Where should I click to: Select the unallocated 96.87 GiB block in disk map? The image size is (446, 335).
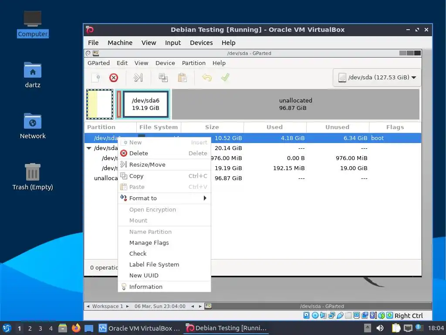tap(296, 104)
